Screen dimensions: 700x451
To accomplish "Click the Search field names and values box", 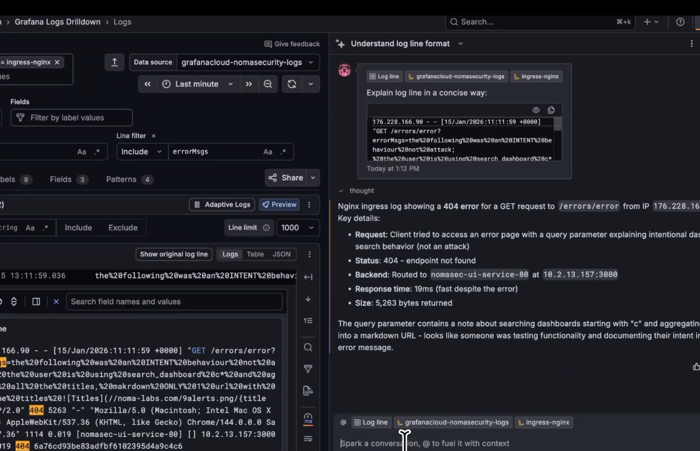I will (x=174, y=302).
